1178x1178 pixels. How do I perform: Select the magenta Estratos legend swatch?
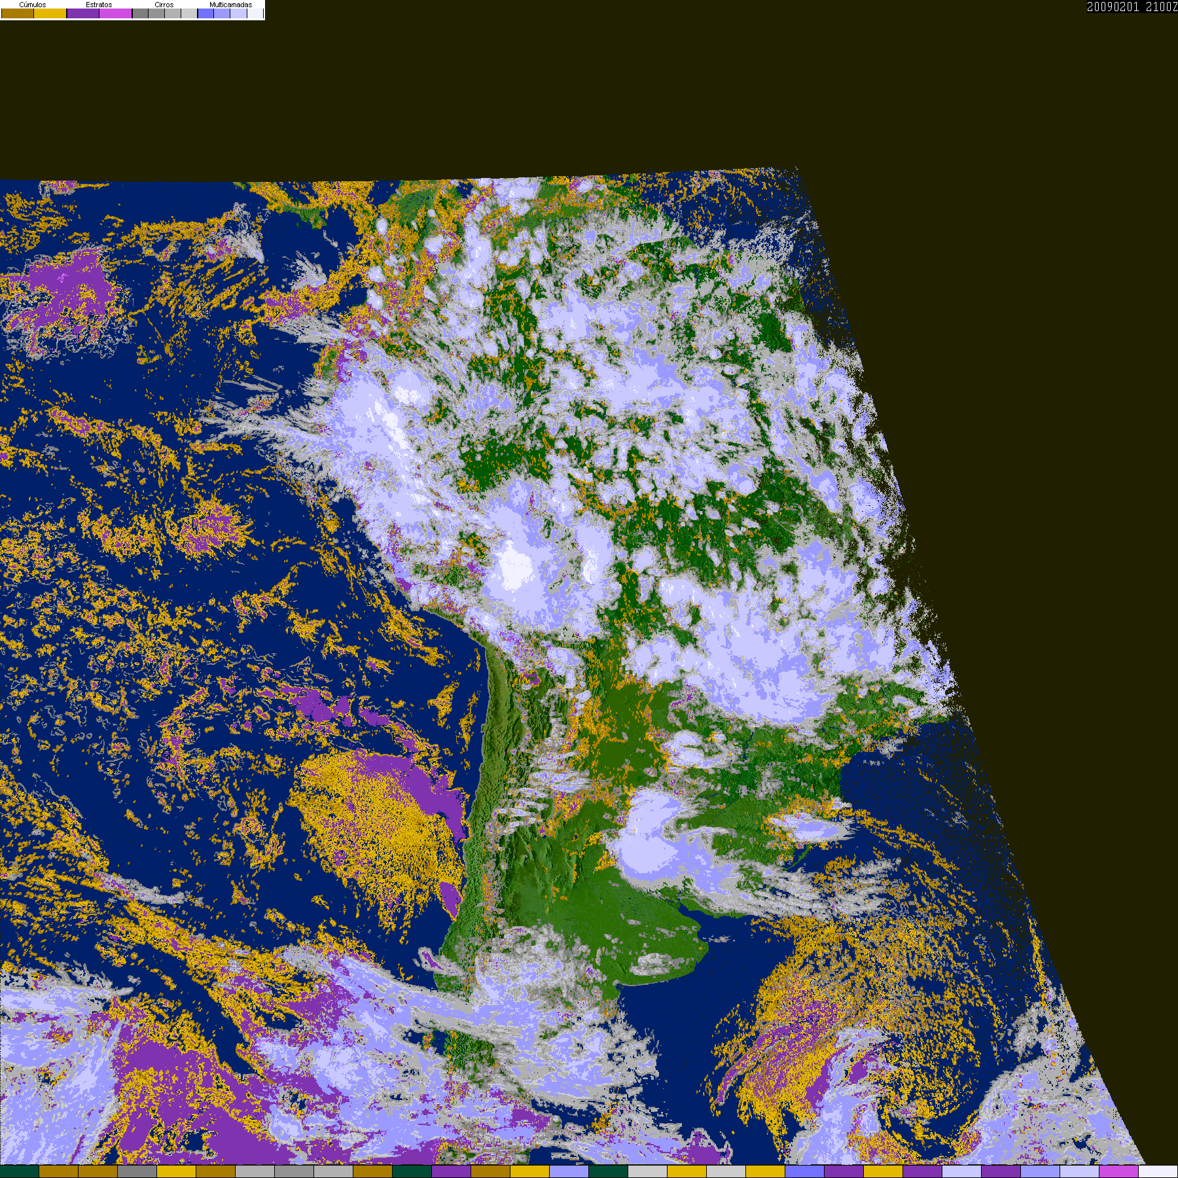click(x=116, y=13)
